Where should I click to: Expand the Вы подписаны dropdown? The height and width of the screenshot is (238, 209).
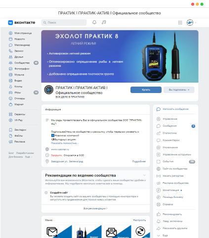[x=179, y=90]
